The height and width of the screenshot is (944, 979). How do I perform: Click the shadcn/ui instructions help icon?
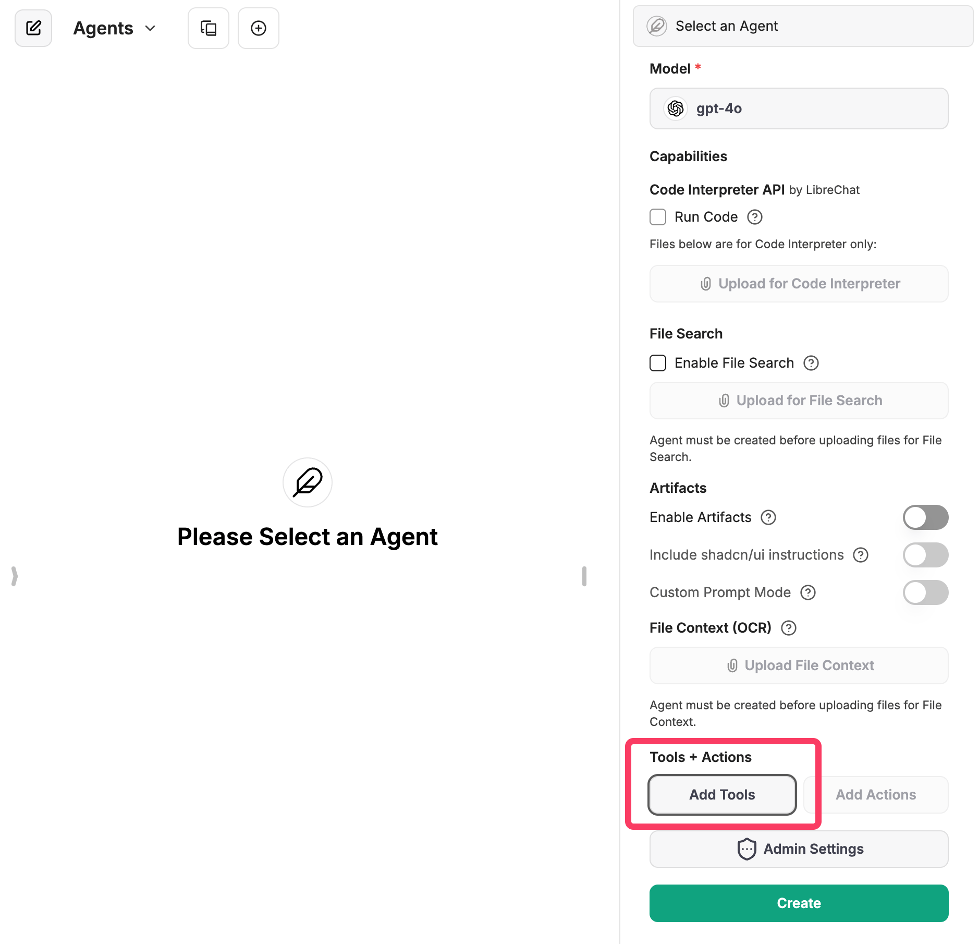pyautogui.click(x=861, y=555)
